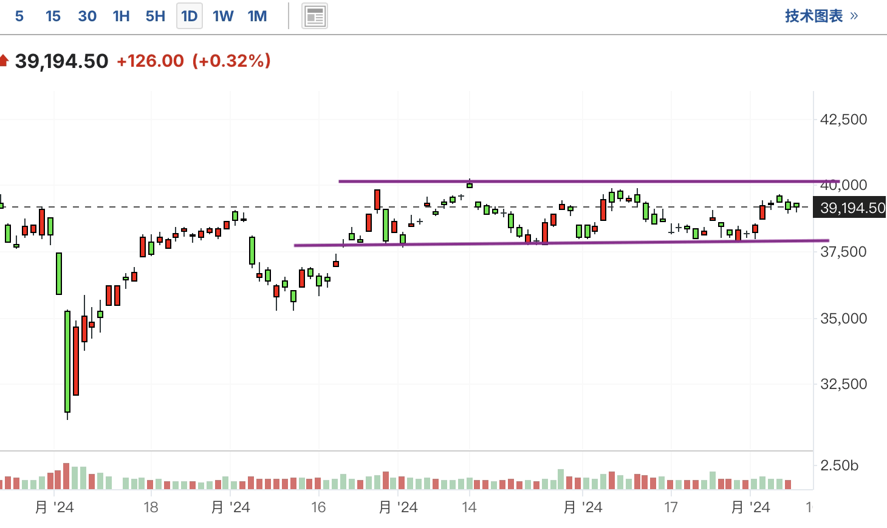Click the lower purple support trendline
Screen dimensions: 887x528
(561, 243)
